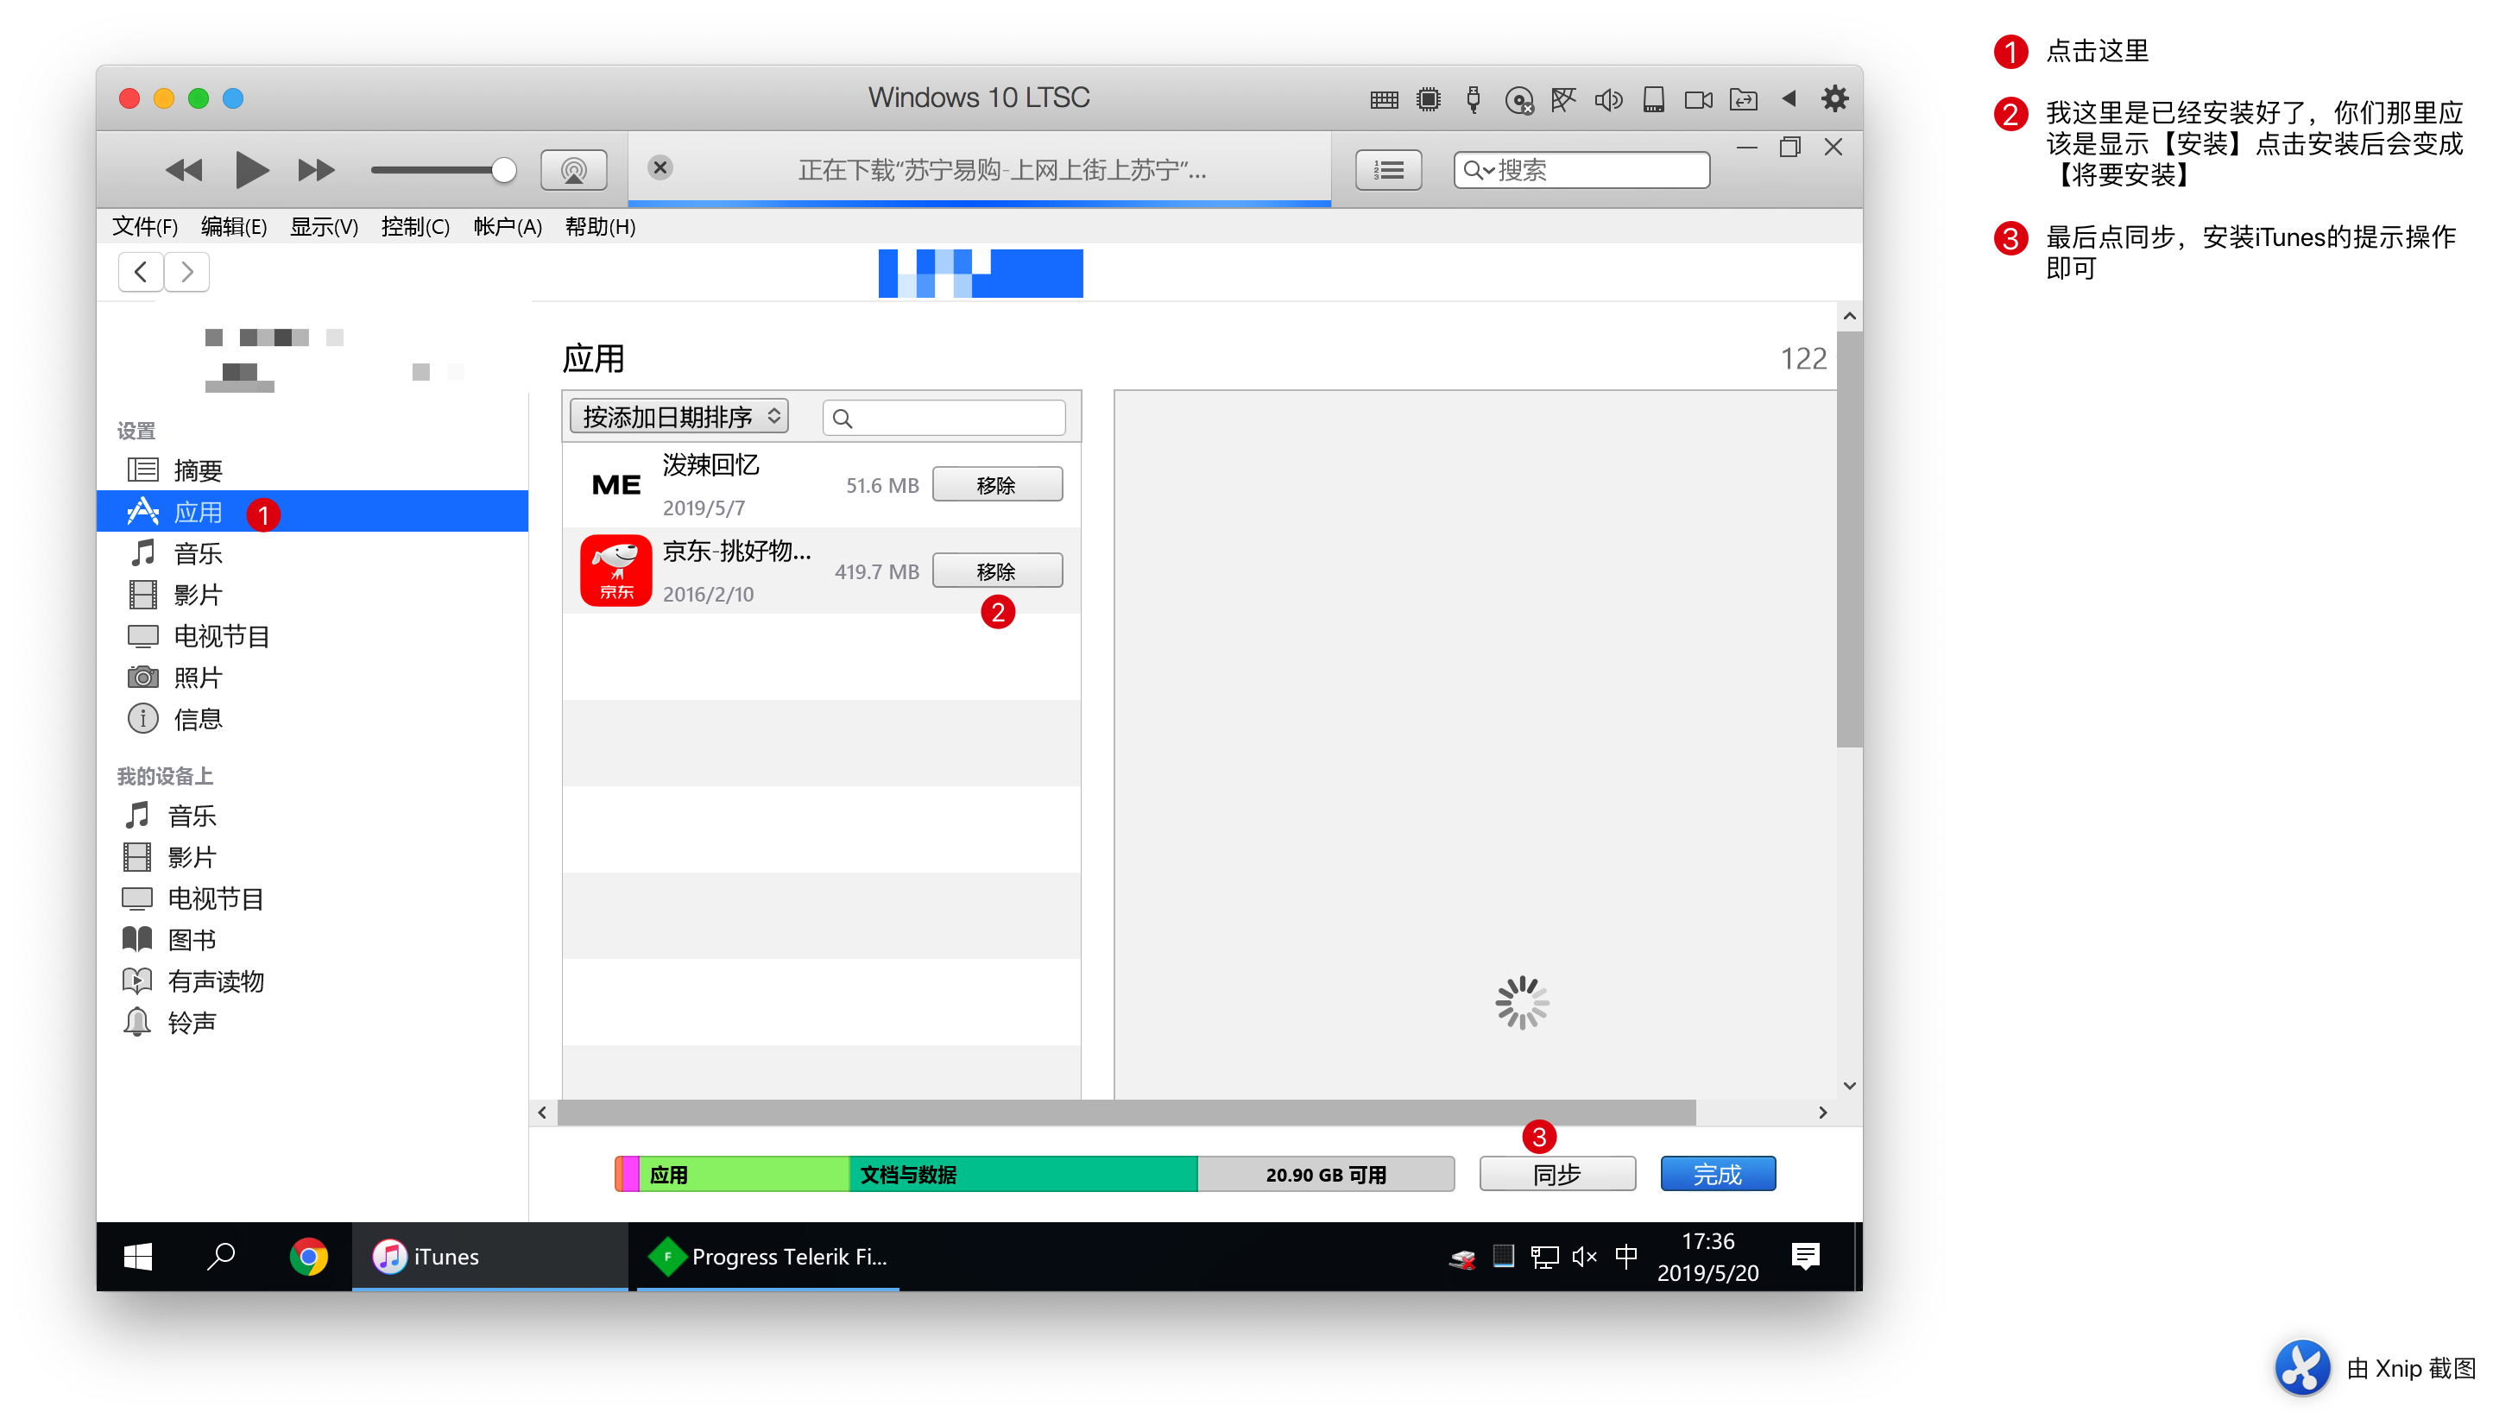The height and width of the screenshot is (1419, 2512).
Task: Click the 文档与数据 storage bar segment
Action: tap(1023, 1174)
